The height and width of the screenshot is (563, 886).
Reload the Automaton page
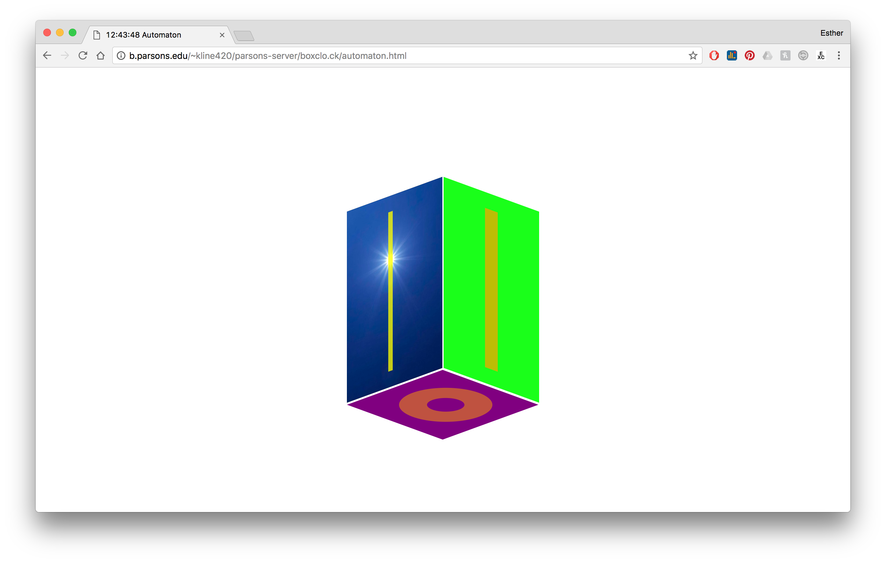click(83, 56)
